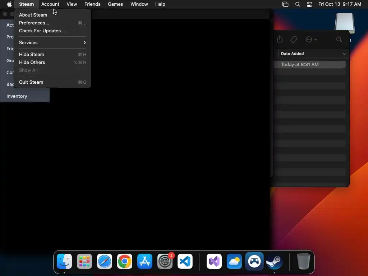Choose Check For Updates...
Image resolution: width=368 pixels, height=276 pixels.
[x=52, y=31]
